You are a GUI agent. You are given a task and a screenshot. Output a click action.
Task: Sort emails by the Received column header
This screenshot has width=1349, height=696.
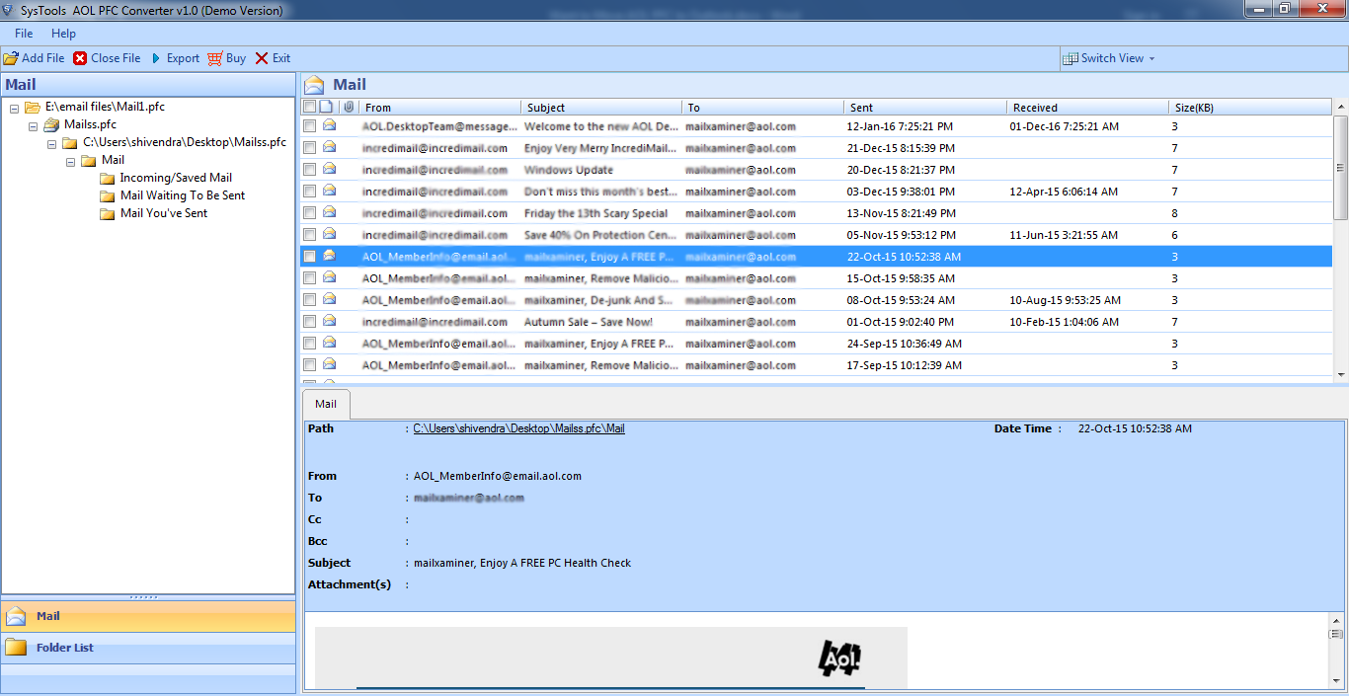coord(1087,108)
